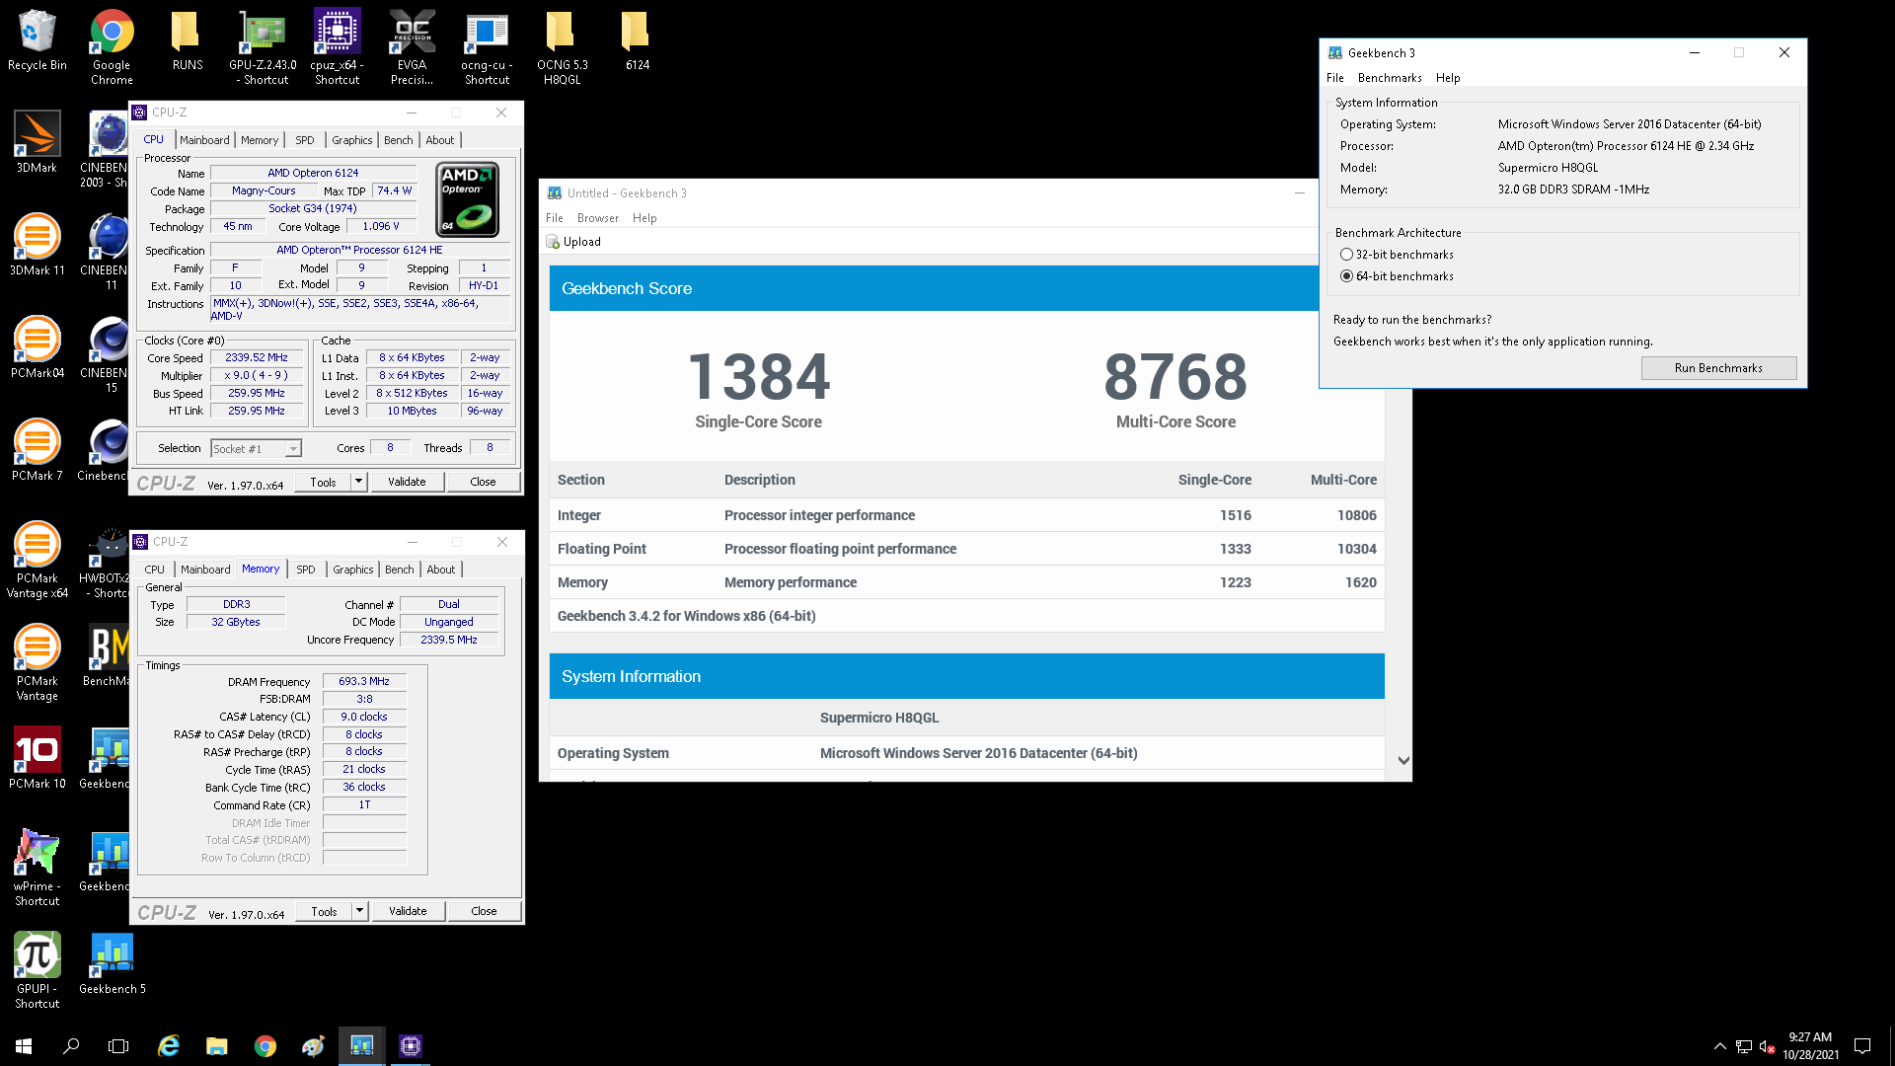
Task: Select the Memory performance row
Action: 966,582
